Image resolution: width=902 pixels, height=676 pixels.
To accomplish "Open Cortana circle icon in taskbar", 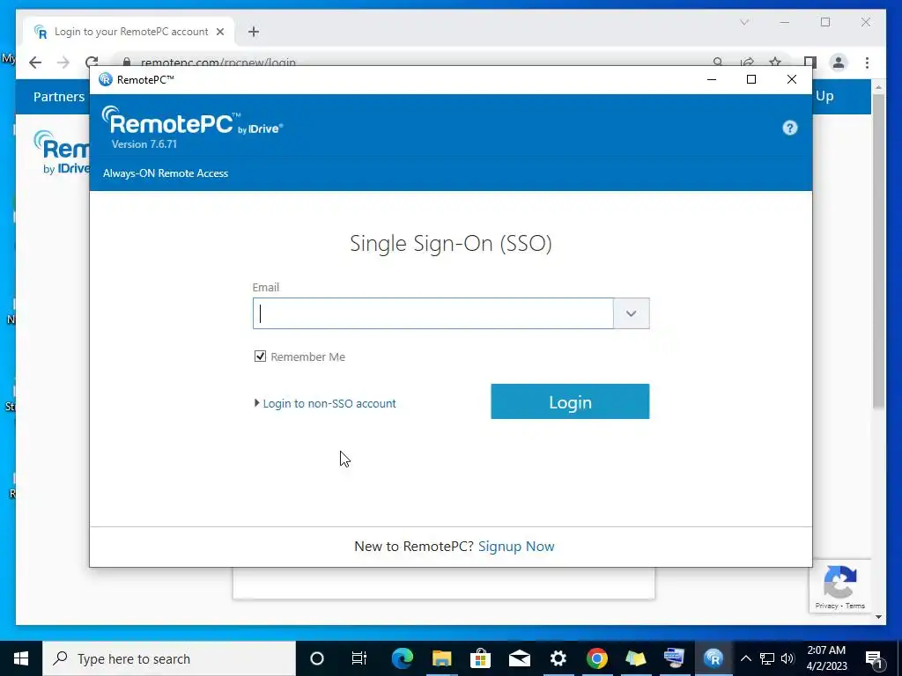I will coord(317,658).
